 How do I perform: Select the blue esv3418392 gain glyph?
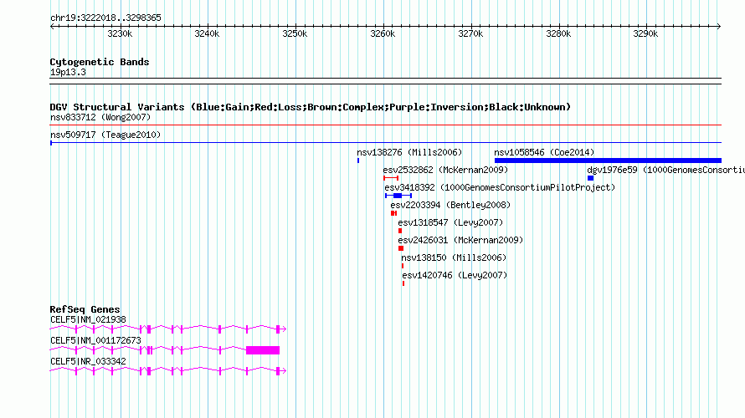(398, 196)
